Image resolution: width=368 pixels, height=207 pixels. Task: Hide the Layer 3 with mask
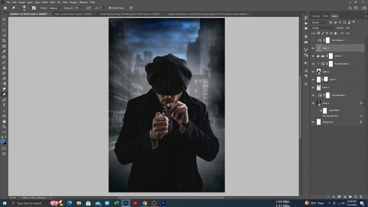point(313,79)
